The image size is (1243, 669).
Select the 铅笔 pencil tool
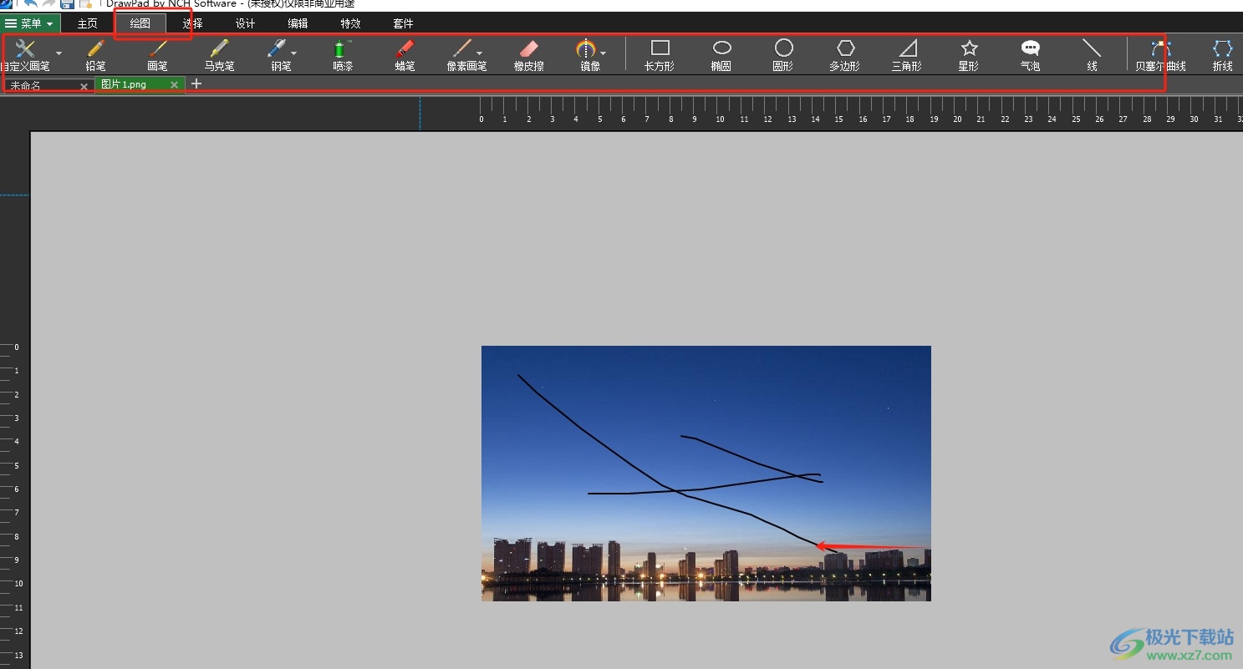95,54
